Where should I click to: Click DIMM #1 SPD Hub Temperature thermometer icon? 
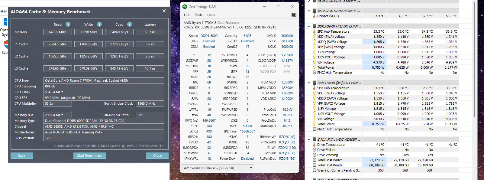(314, 31)
